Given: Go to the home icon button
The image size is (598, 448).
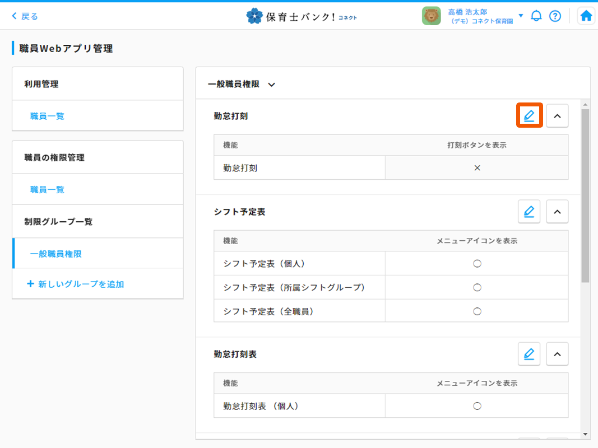Looking at the screenshot, I should (x=586, y=16).
